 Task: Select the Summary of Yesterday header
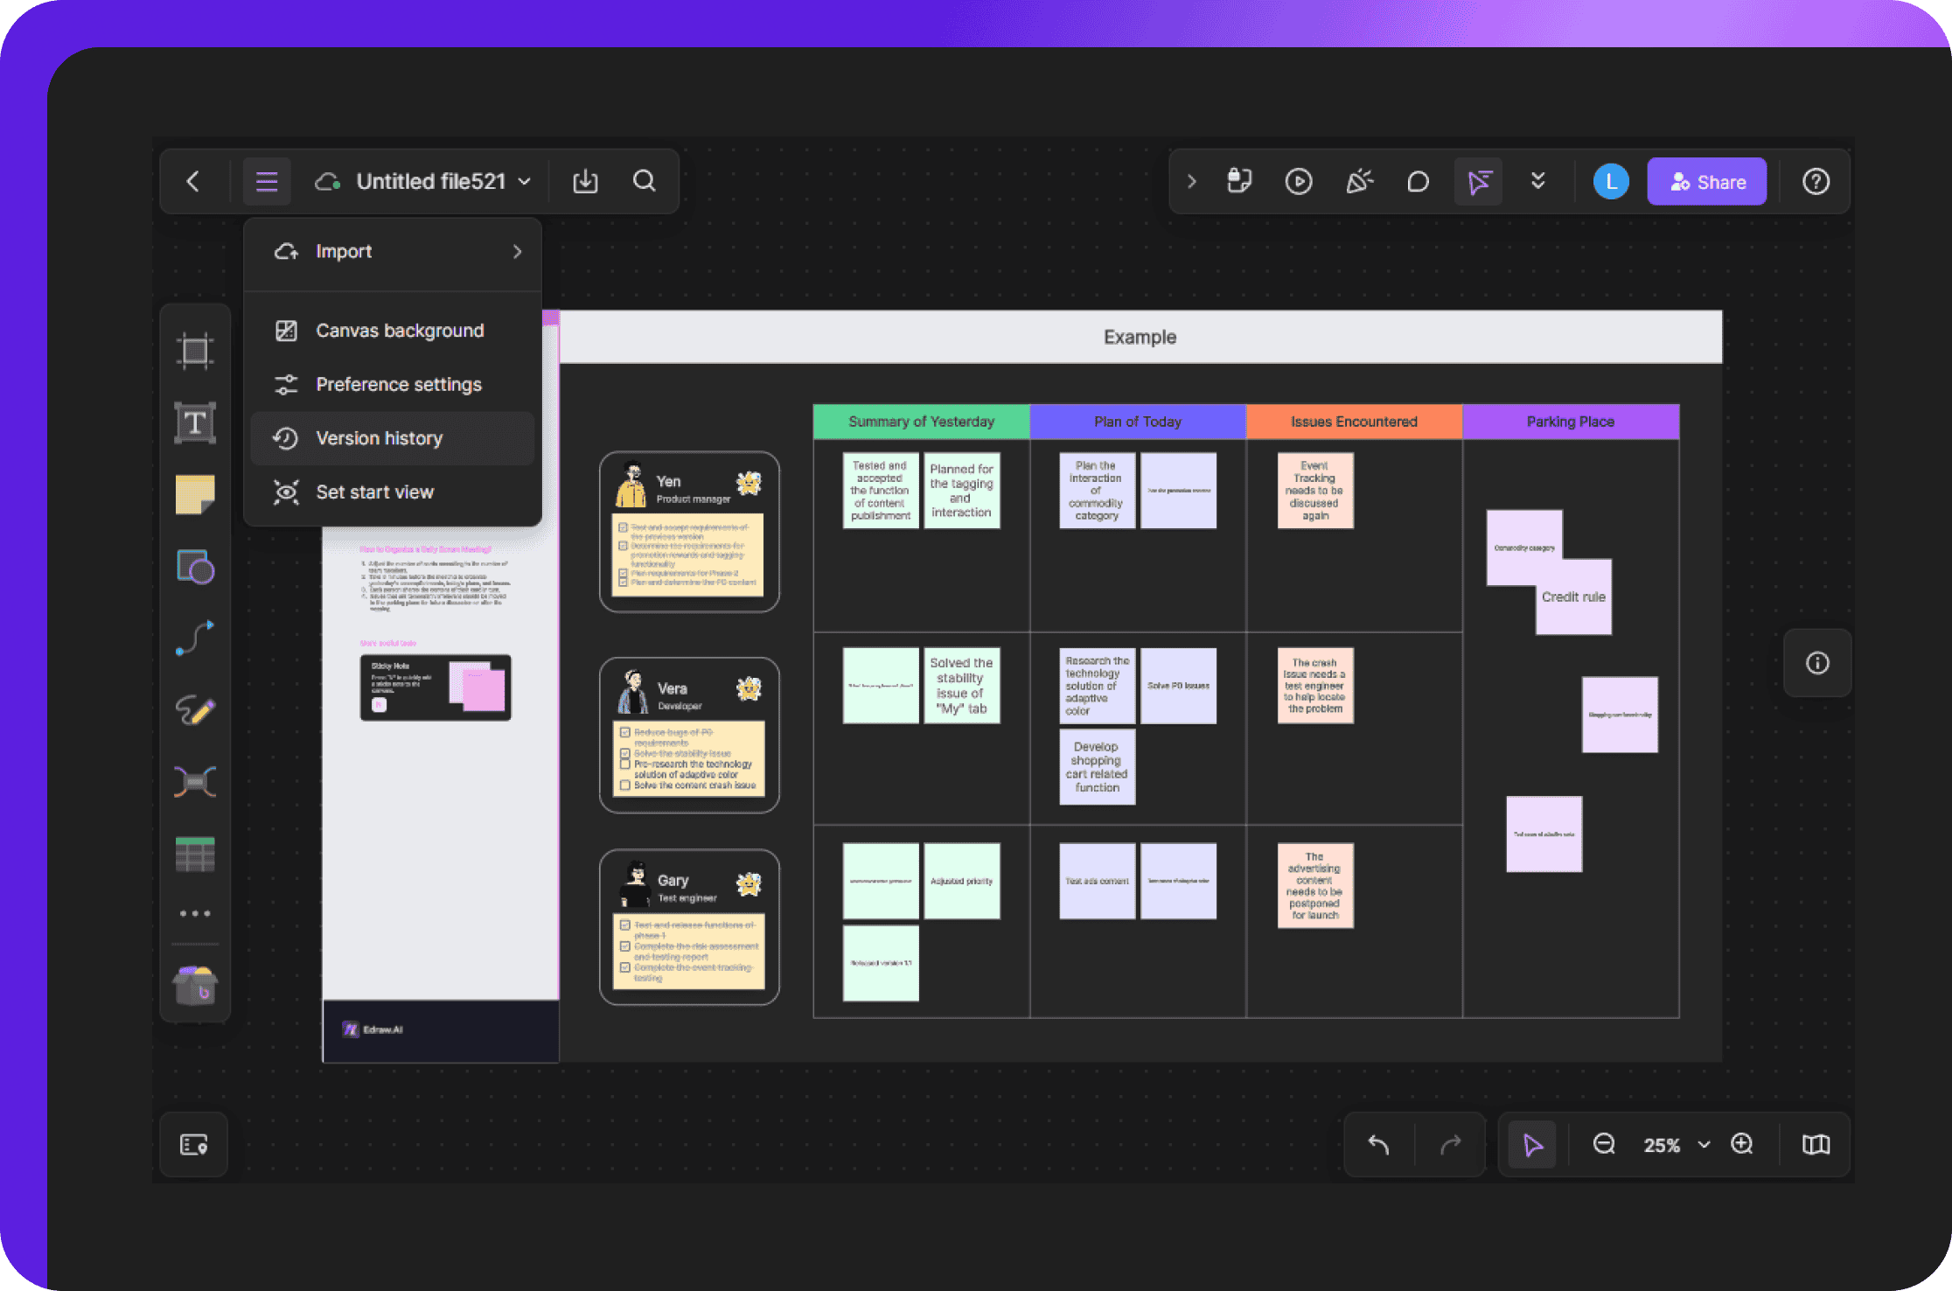pyautogui.click(x=922, y=422)
